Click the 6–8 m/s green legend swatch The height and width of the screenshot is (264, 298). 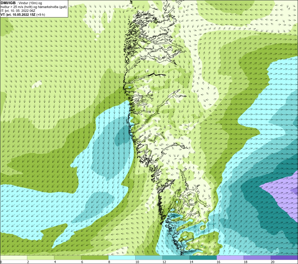click(95, 257)
